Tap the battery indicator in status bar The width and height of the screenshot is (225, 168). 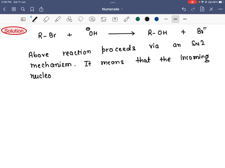click(x=221, y=2)
